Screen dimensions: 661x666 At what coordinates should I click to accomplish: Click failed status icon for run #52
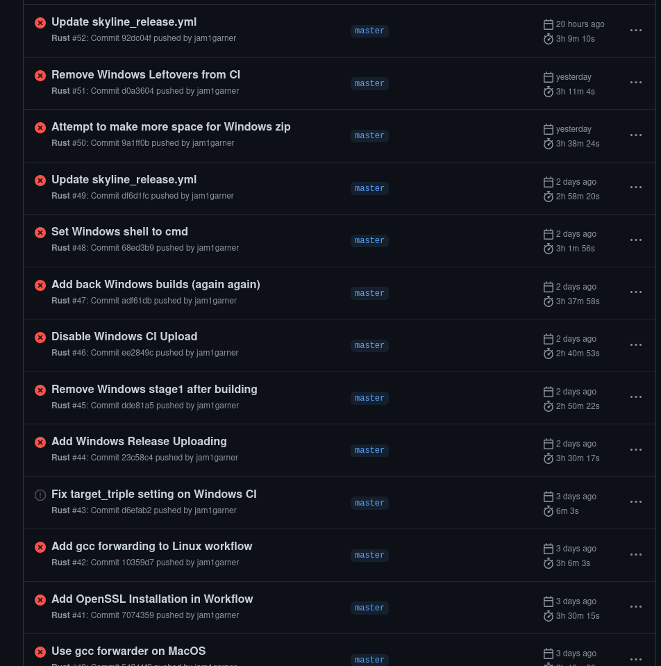point(40,23)
